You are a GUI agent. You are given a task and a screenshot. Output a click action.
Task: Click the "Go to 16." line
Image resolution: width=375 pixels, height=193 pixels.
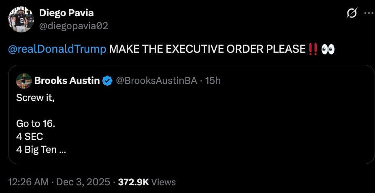point(35,123)
